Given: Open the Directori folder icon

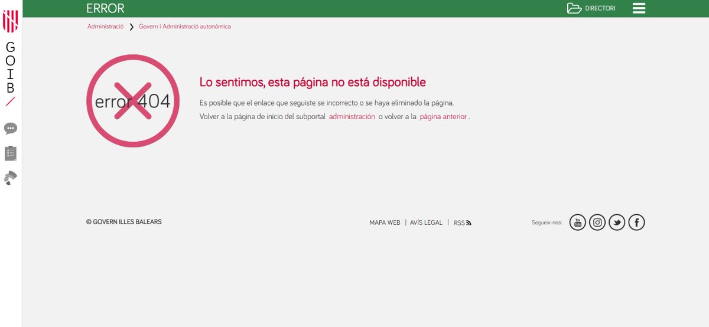Looking at the screenshot, I should (x=574, y=8).
